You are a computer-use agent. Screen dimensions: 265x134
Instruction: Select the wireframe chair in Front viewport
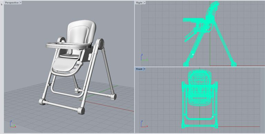[199, 99]
